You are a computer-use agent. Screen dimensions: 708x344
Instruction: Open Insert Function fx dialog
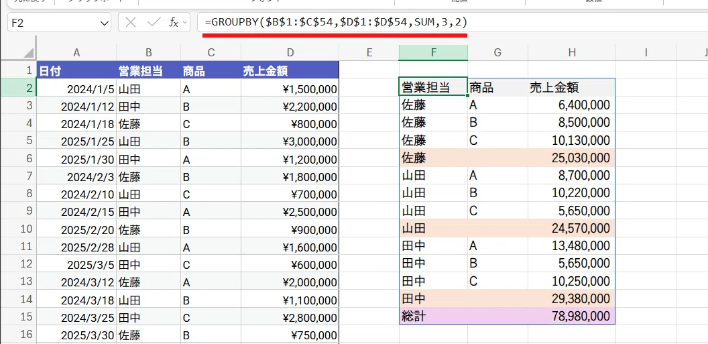point(174,23)
